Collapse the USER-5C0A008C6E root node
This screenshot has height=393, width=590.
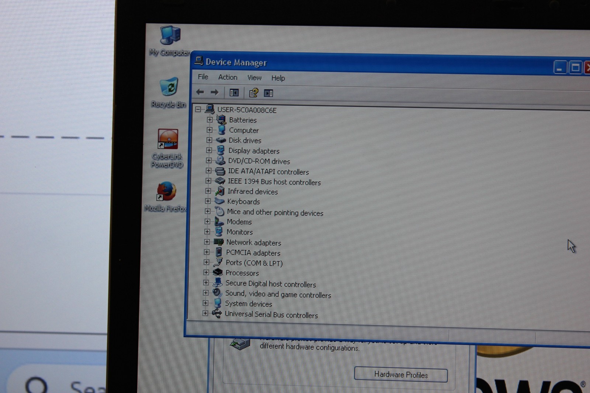[x=198, y=109]
